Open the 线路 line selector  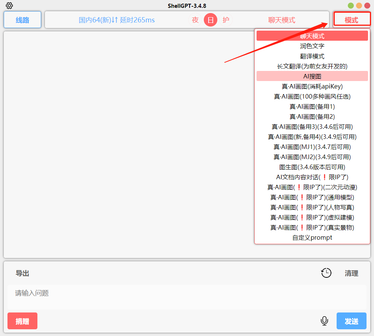pos(22,20)
